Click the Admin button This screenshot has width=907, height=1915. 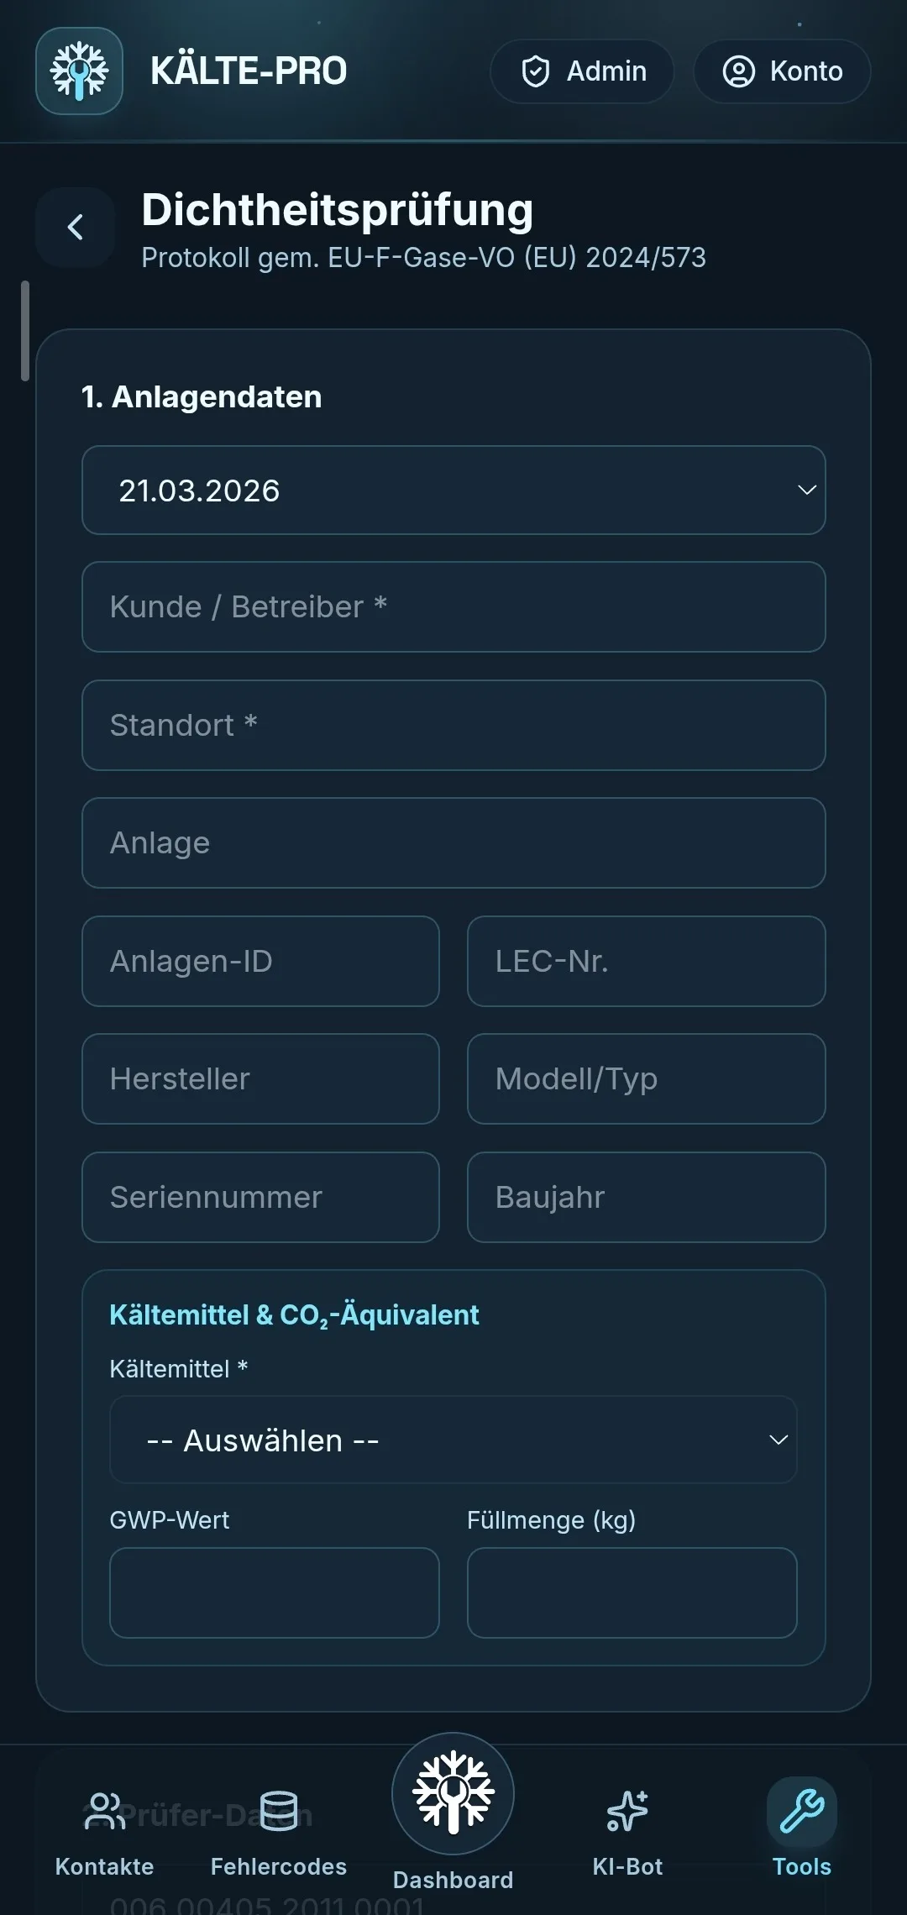[x=581, y=71]
